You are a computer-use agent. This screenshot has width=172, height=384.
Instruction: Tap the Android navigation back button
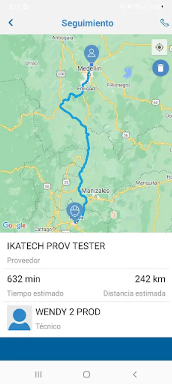[135, 374]
